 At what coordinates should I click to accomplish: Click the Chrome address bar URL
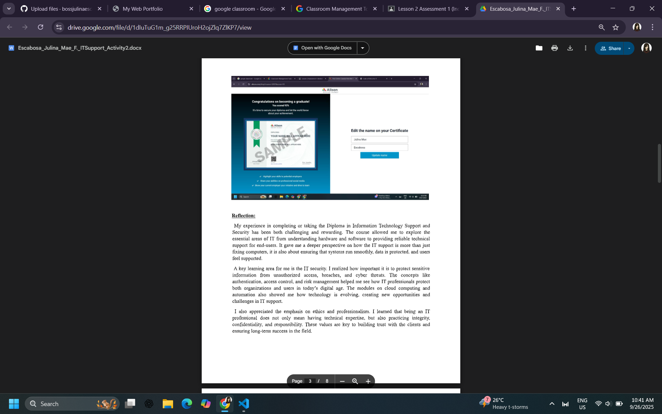coord(159,27)
